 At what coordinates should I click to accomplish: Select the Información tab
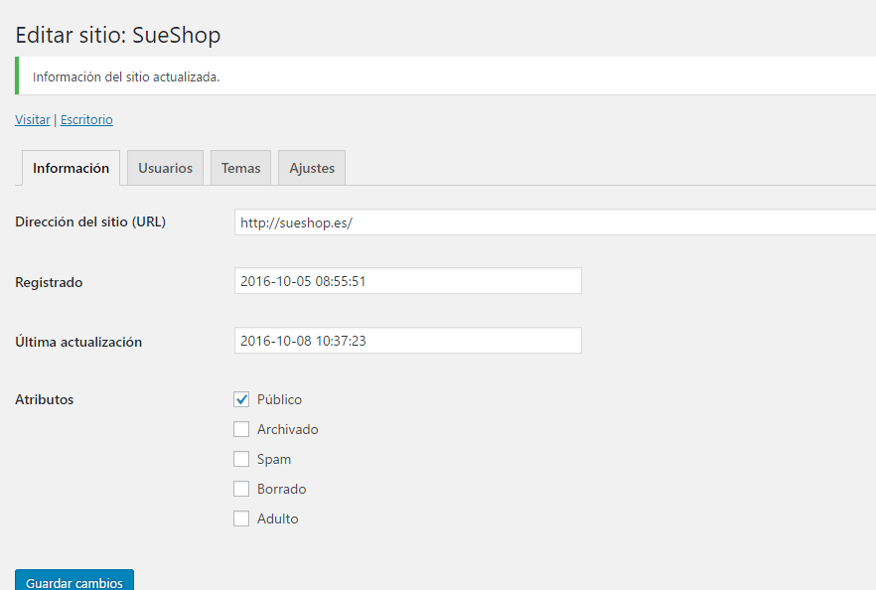pos(71,168)
